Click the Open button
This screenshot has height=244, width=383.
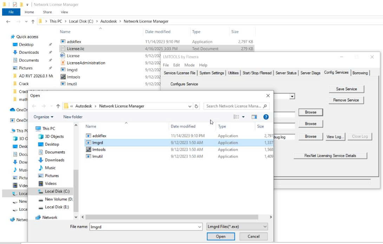point(221,236)
